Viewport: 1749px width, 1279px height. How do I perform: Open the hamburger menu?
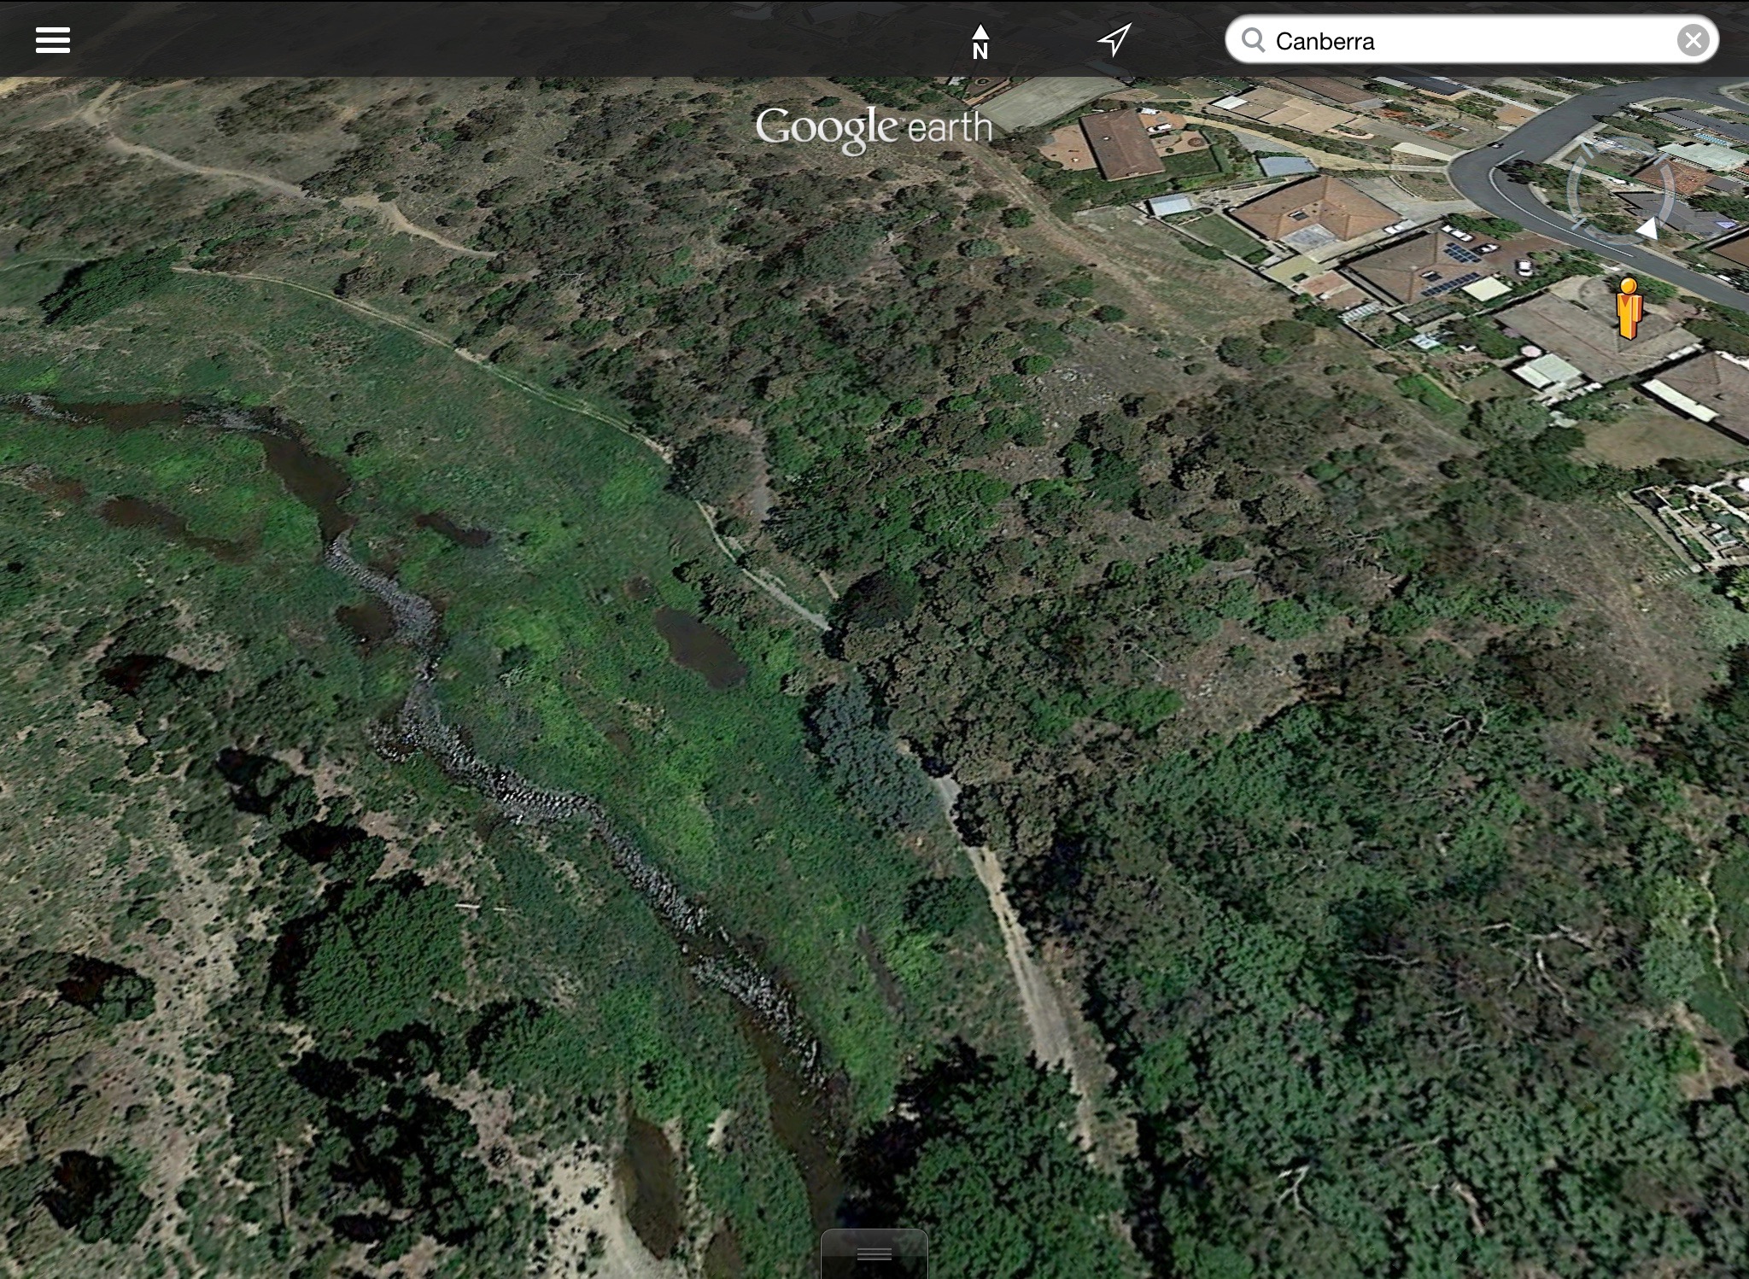tap(52, 40)
